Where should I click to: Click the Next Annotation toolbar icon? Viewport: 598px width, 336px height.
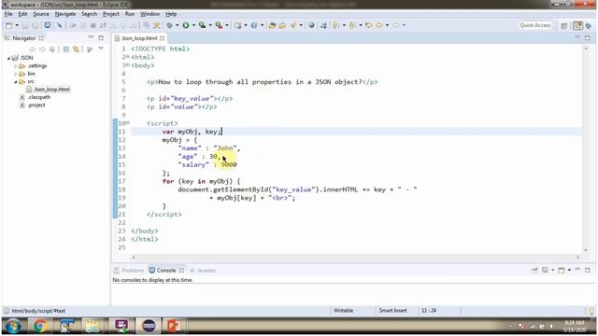(336, 25)
